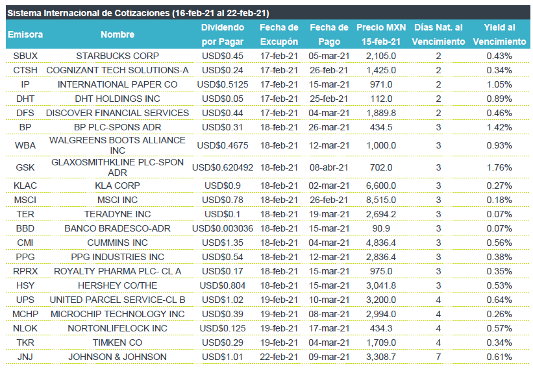Select the 1.05% yield value
The width and height of the screenshot is (533, 371).
[499, 84]
